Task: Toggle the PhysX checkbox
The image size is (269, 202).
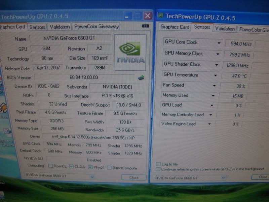Action: pyautogui.click(x=90, y=167)
